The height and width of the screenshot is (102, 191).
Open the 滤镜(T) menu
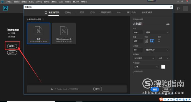coord(54,2)
